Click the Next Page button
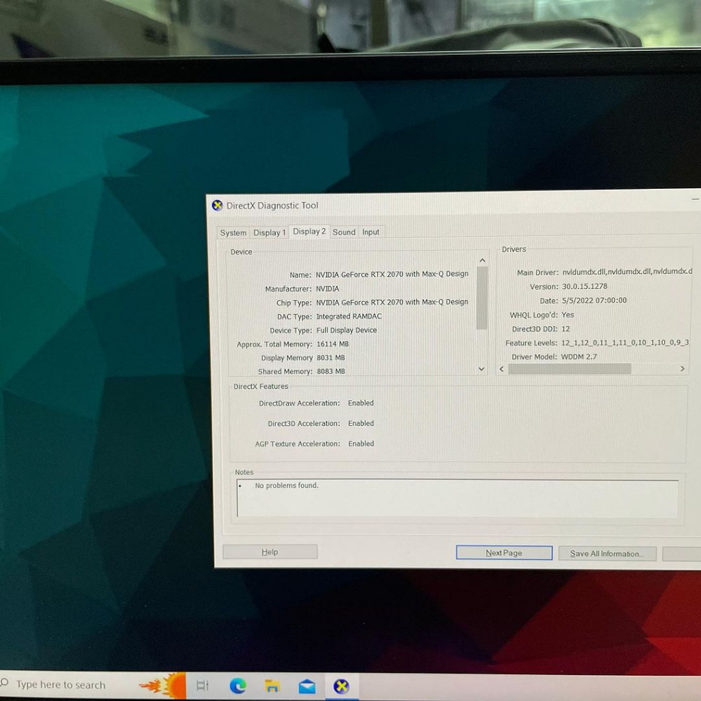 pos(504,553)
